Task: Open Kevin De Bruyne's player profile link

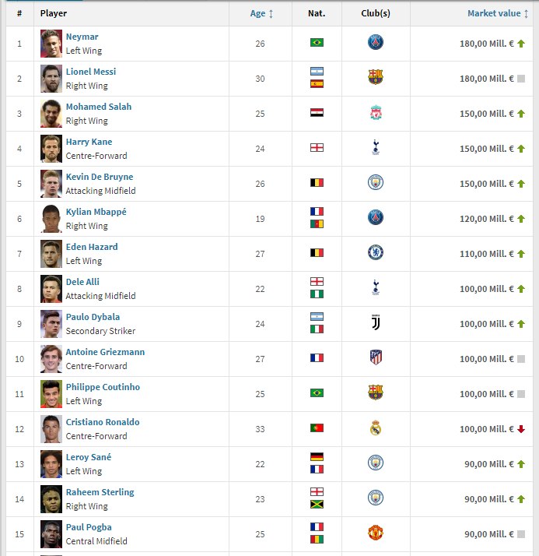Action: [100, 177]
